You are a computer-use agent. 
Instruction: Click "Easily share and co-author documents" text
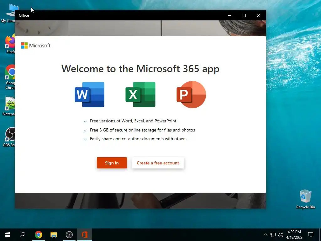click(x=127, y=139)
